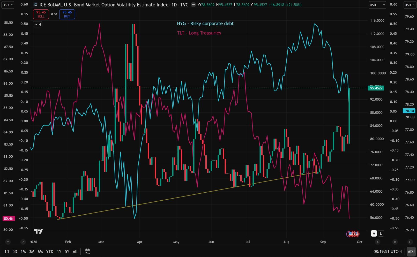Select the YTD time range
417x257 pixels.
[50, 252]
